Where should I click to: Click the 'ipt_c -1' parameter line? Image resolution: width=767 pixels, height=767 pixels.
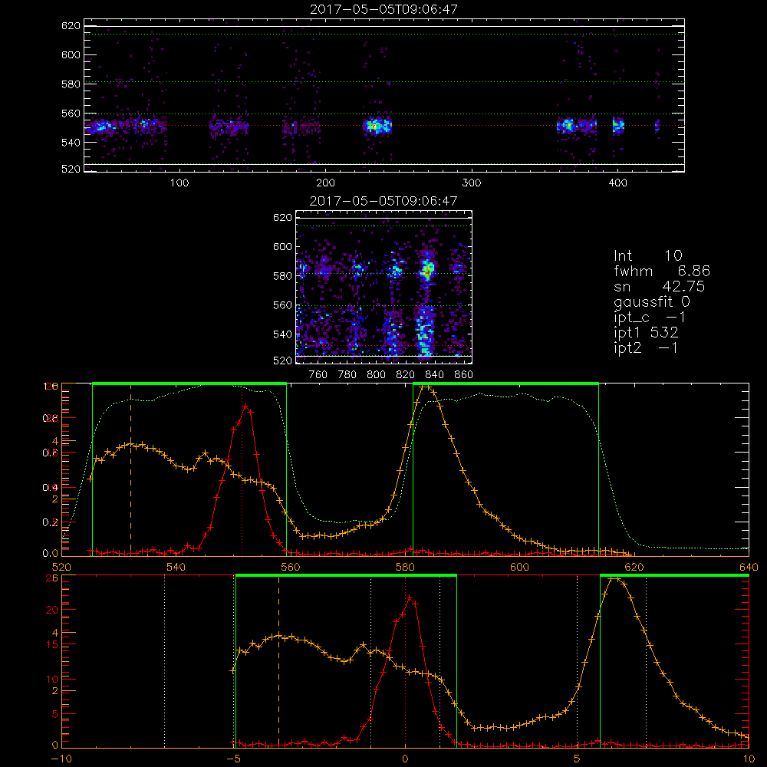tap(650, 318)
